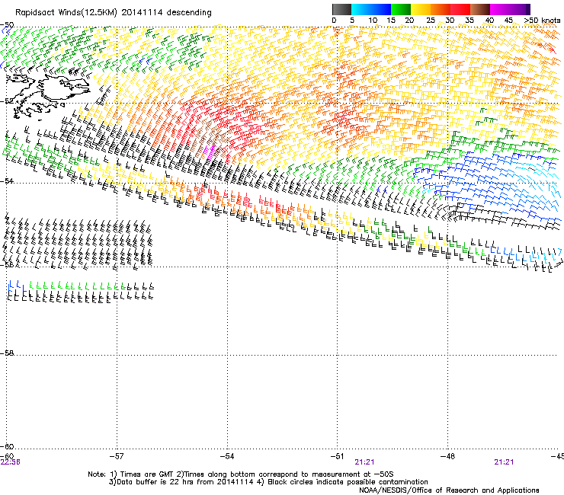Click the '10' legend scale label

coord(373,21)
